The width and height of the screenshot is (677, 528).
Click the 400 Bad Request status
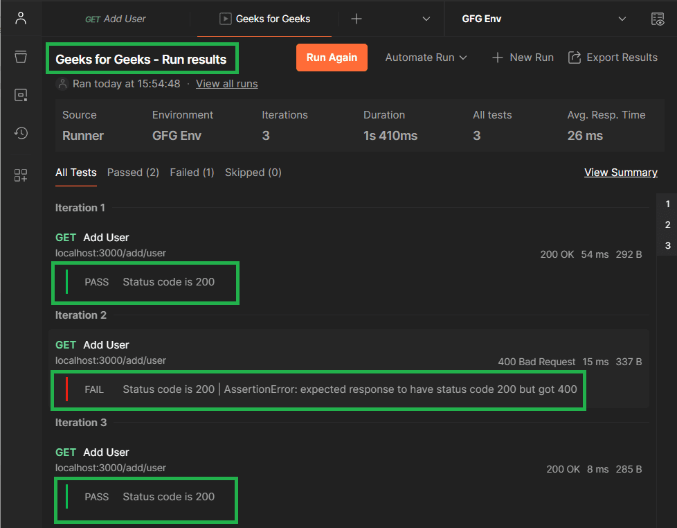pos(536,362)
